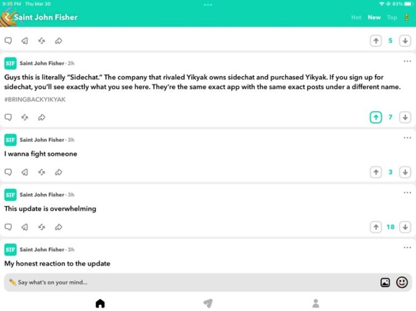Repost the "I wanna fight someone" post
This screenshot has height=311, width=416.
pyautogui.click(x=42, y=172)
